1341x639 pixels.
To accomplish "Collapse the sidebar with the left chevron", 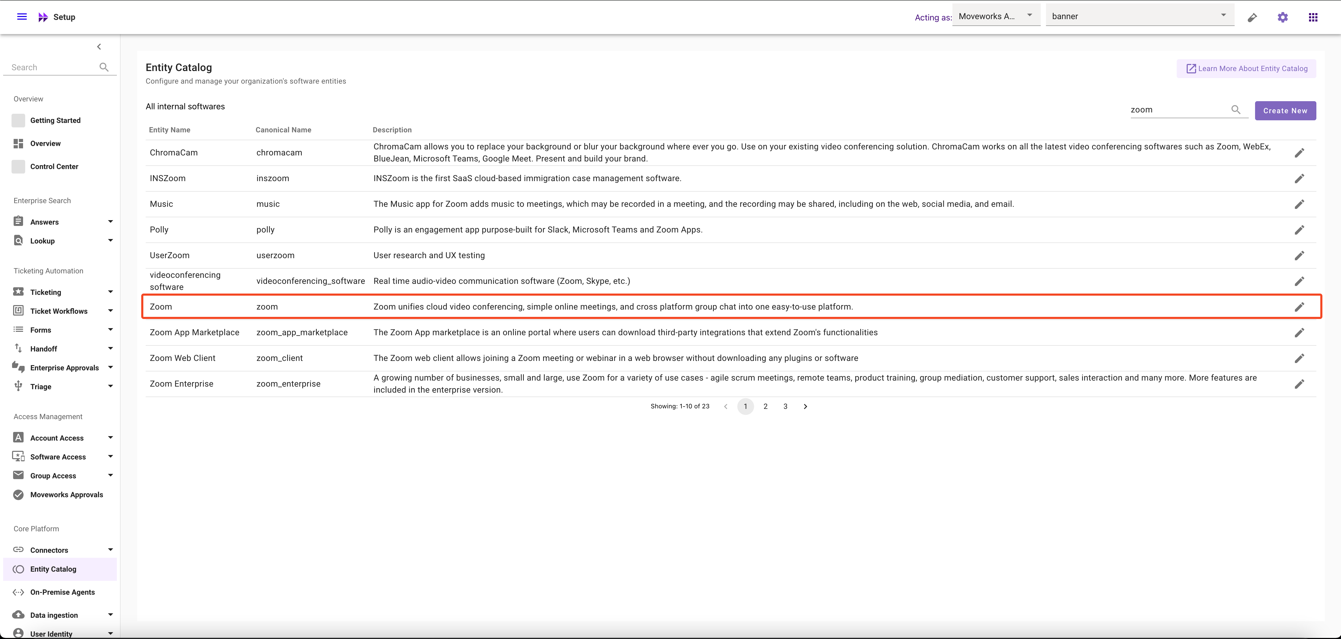I will (x=99, y=47).
